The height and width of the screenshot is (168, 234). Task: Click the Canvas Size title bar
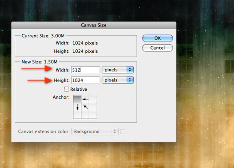(x=94, y=25)
